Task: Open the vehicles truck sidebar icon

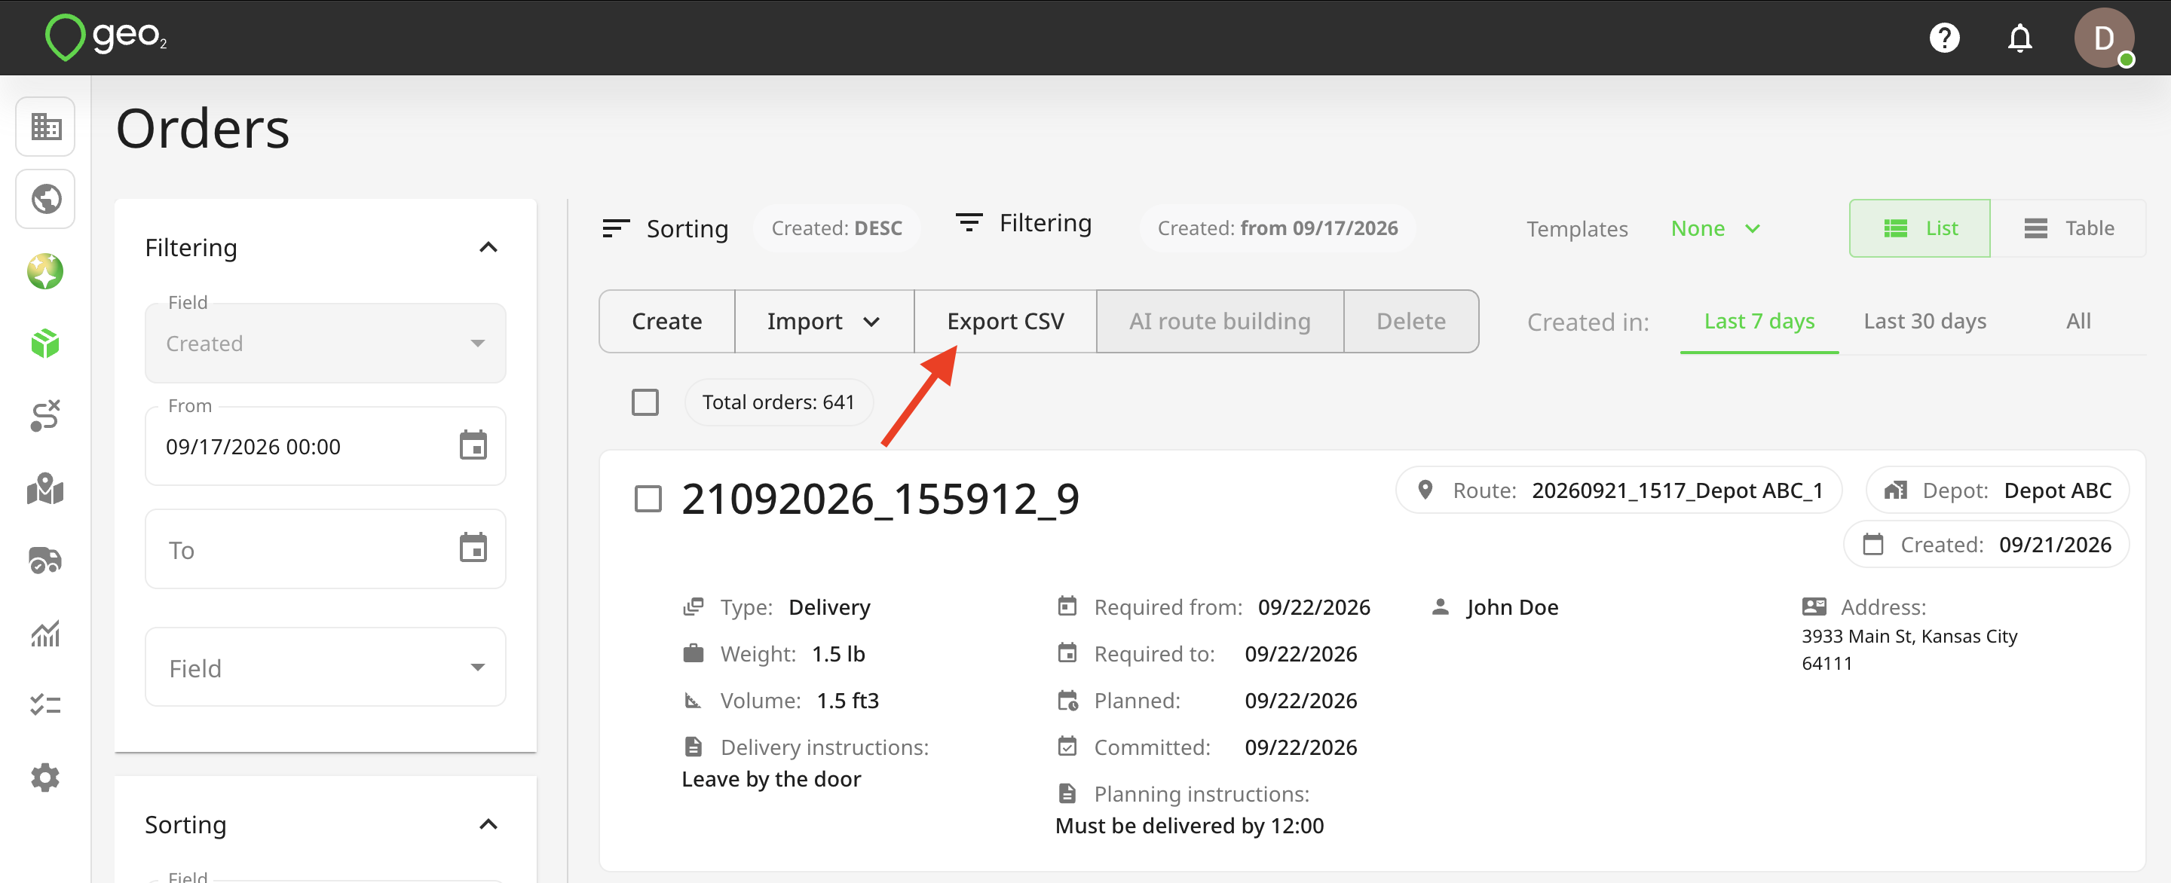Action: pyautogui.click(x=45, y=561)
